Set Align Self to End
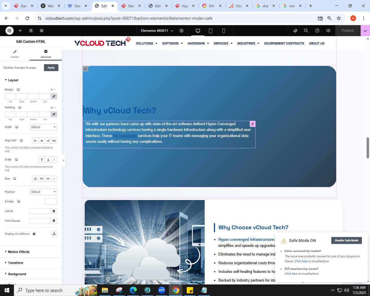This screenshot has width=370, height=296. pyautogui.click(x=48, y=141)
